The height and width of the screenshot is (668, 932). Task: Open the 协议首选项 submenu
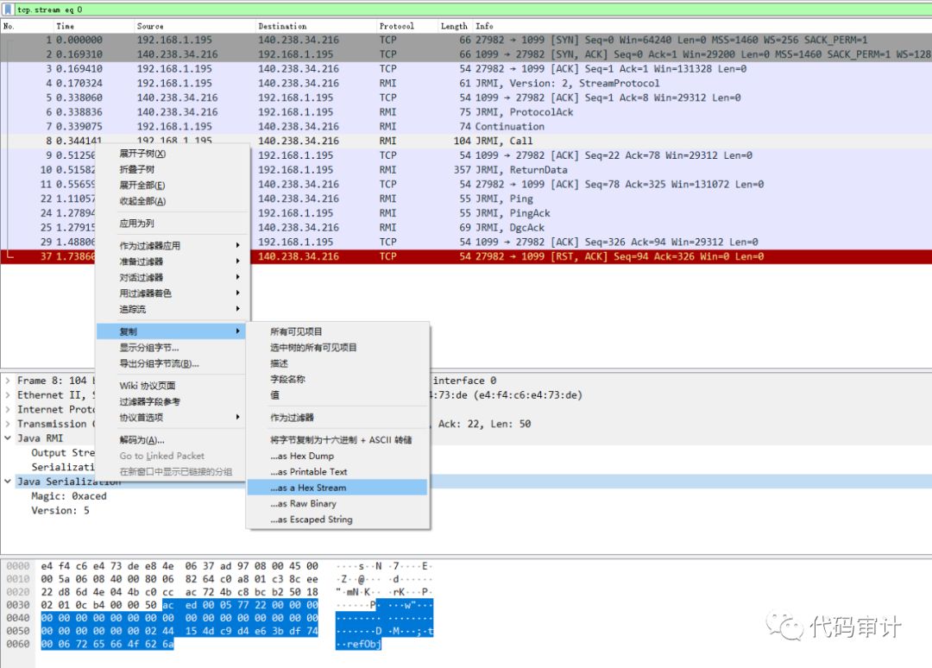[173, 417]
